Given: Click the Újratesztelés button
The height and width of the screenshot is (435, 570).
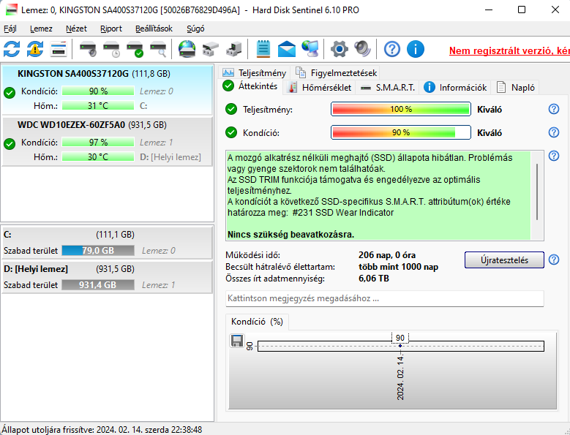Looking at the screenshot, I should point(504,260).
